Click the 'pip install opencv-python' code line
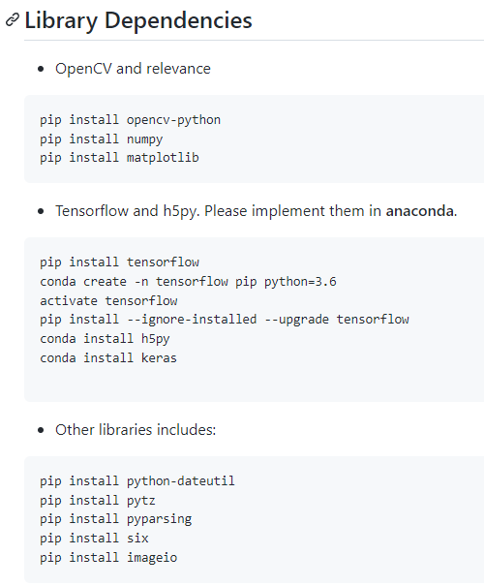The image size is (484, 586). 131,120
